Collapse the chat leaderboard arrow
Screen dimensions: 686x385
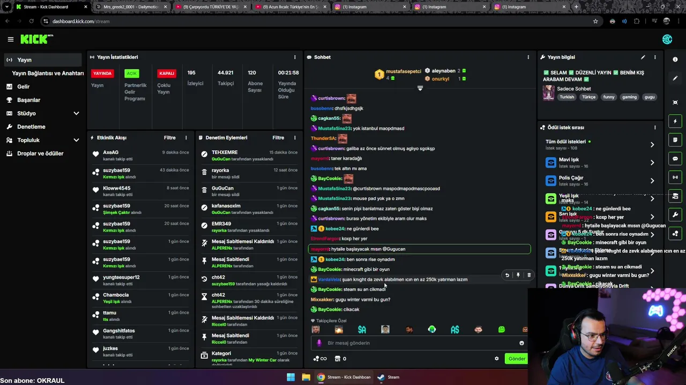(420, 88)
